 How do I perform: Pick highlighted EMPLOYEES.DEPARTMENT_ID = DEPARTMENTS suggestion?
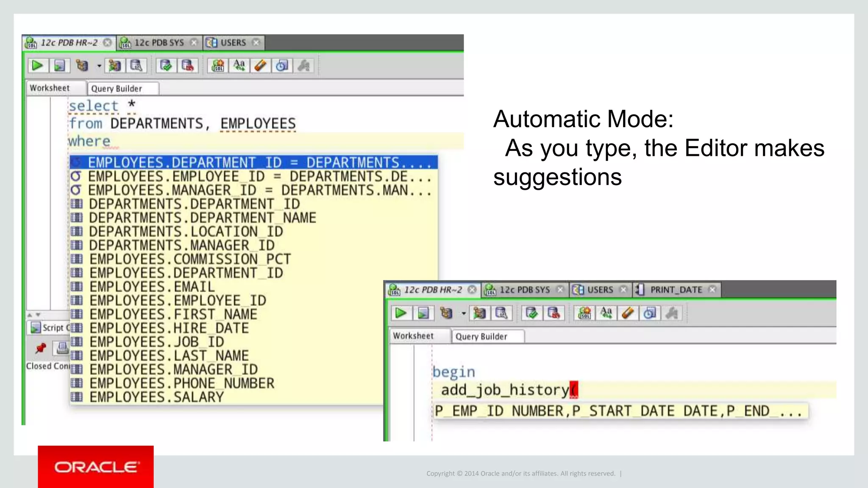click(x=253, y=162)
